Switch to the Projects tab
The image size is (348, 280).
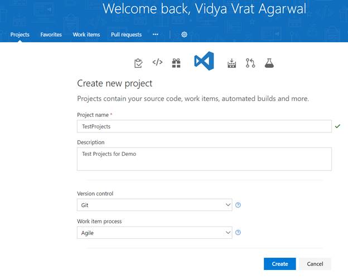[x=20, y=35]
